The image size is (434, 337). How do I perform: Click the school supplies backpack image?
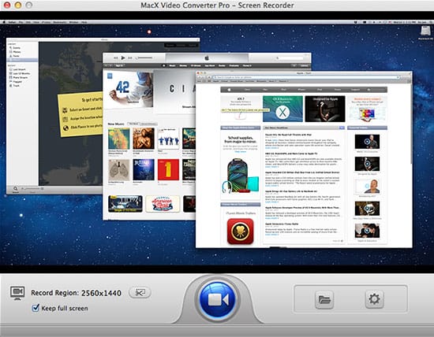(x=240, y=175)
